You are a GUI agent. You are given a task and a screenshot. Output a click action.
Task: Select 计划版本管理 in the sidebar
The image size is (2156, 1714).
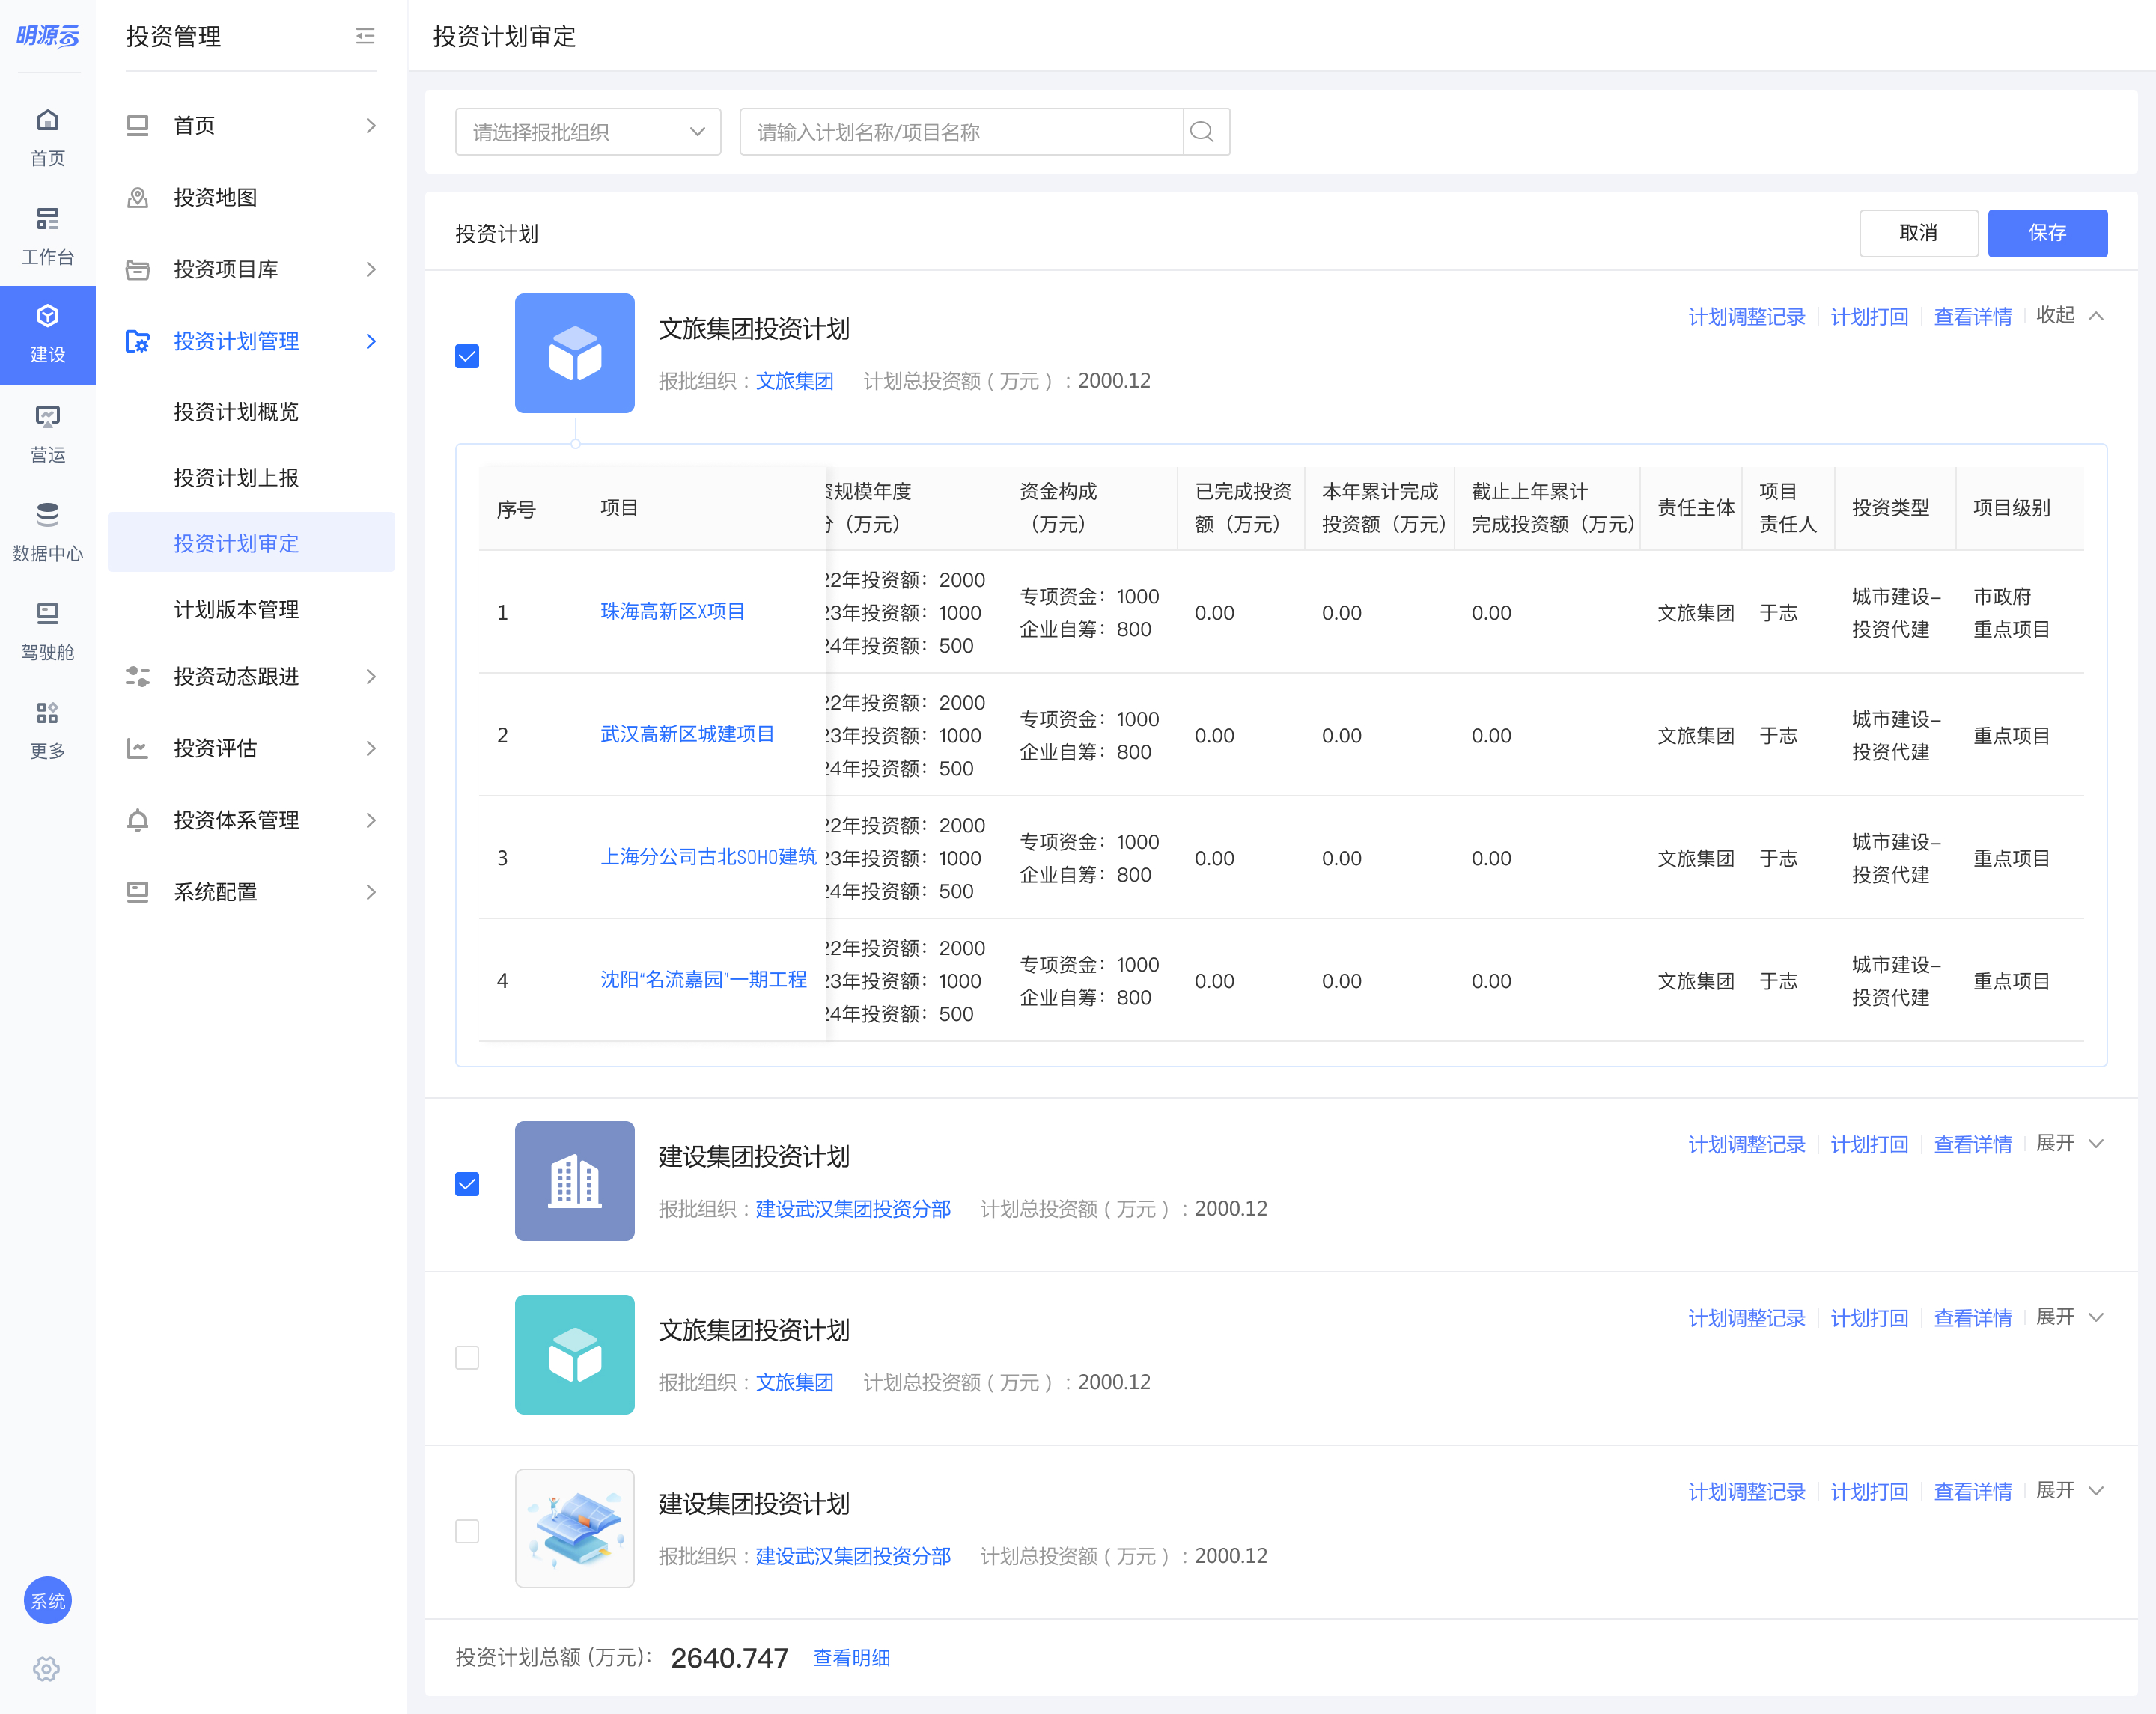[236, 609]
